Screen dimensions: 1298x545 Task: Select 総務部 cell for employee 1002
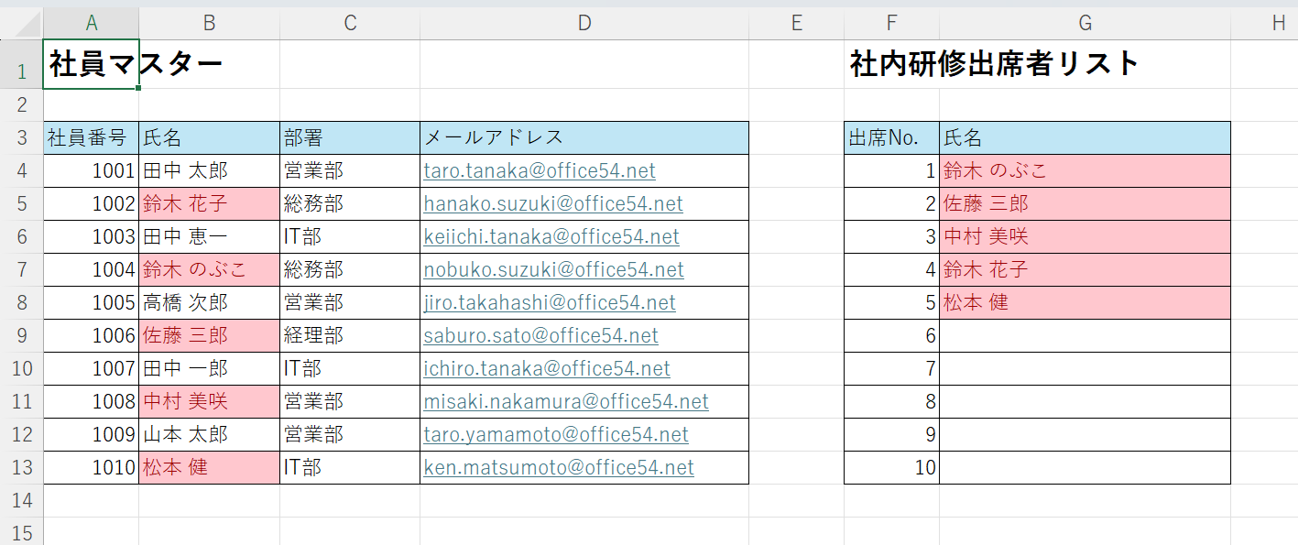point(350,203)
